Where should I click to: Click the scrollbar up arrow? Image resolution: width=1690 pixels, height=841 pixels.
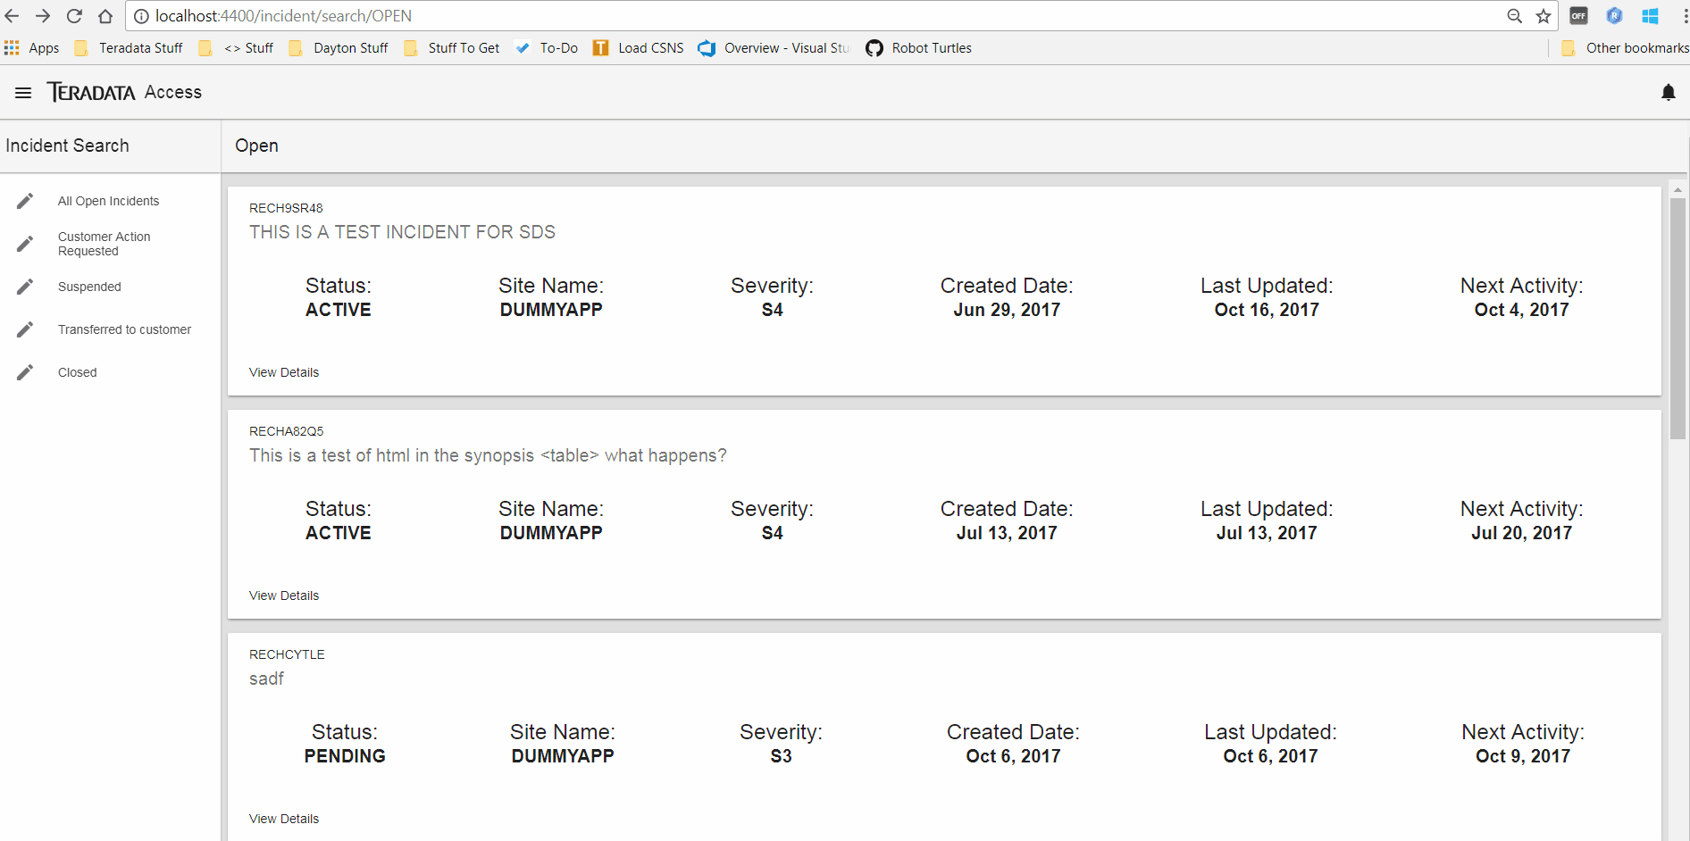(1677, 190)
